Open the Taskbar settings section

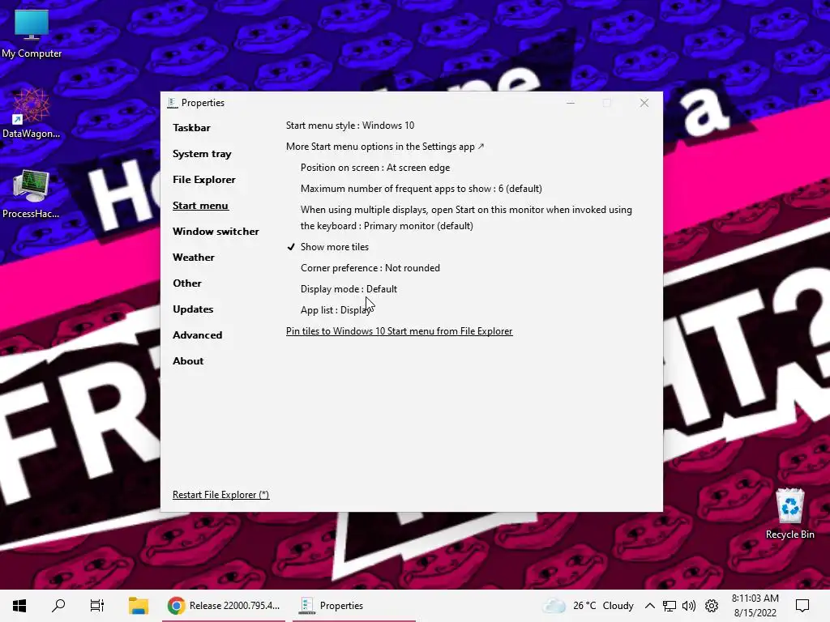(191, 127)
